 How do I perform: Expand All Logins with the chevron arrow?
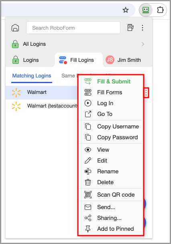(x=143, y=44)
